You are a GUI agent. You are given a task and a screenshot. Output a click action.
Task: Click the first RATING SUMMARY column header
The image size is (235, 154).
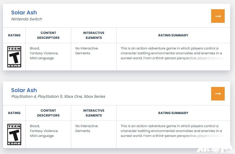pos(173,35)
